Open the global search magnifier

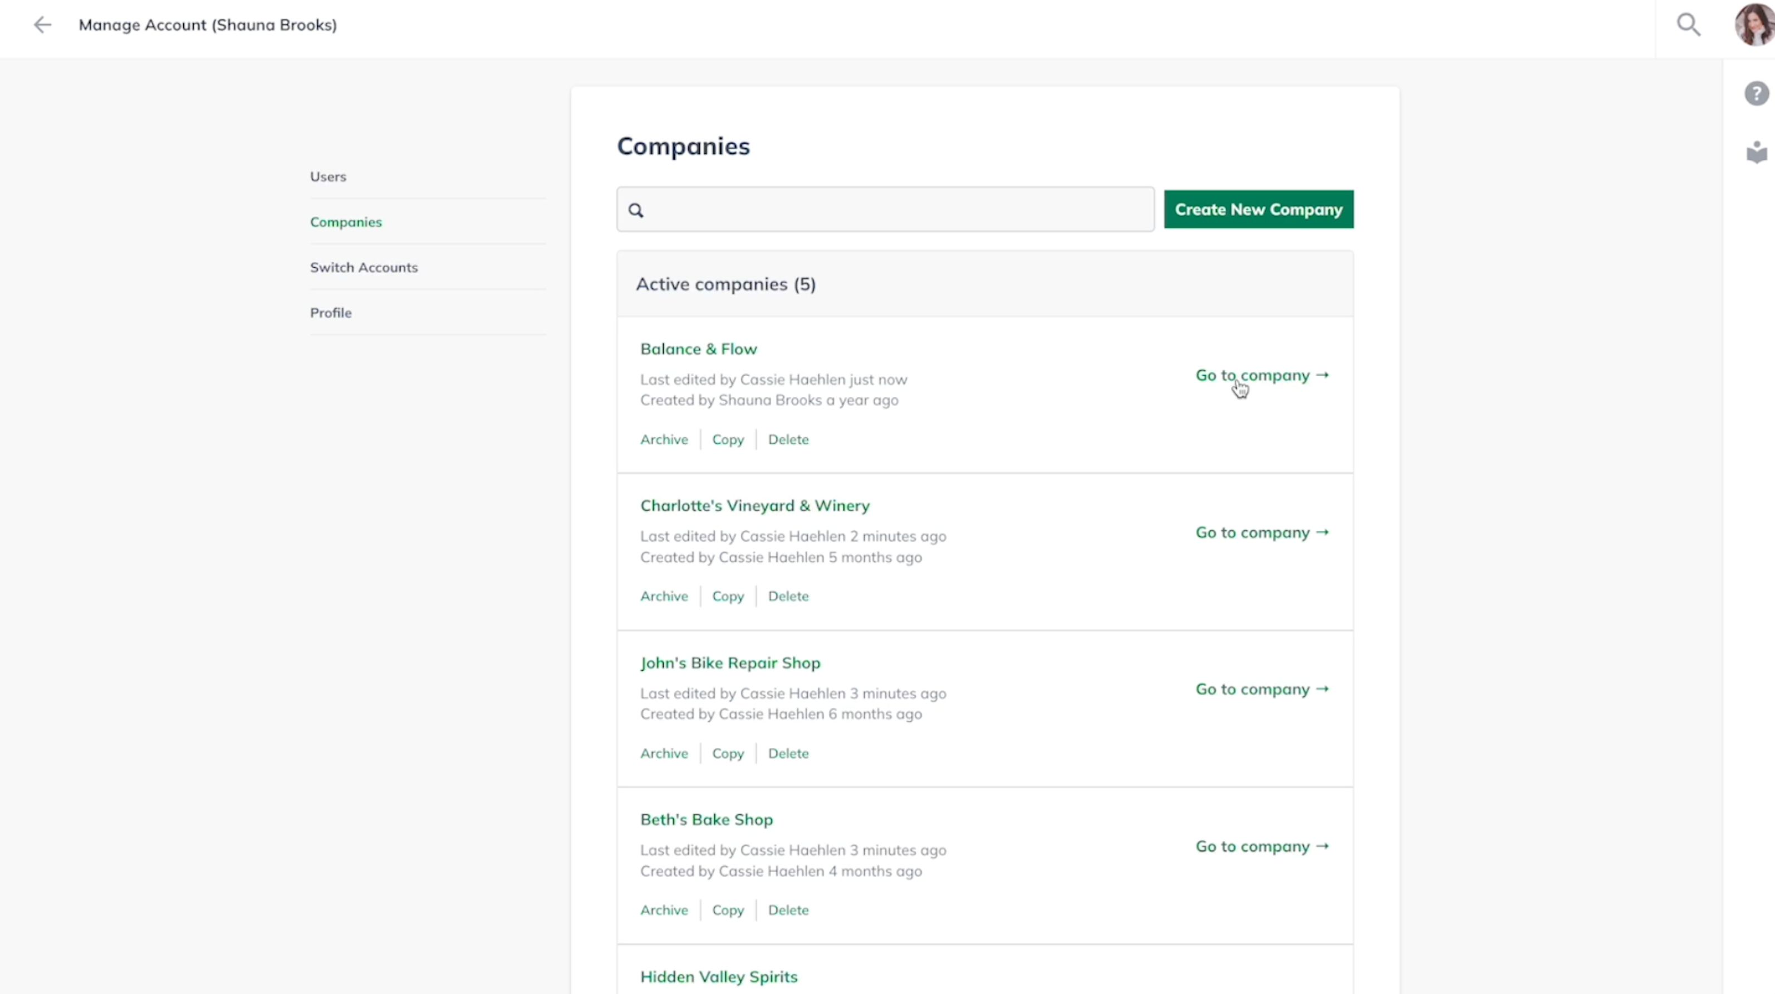[1689, 25]
